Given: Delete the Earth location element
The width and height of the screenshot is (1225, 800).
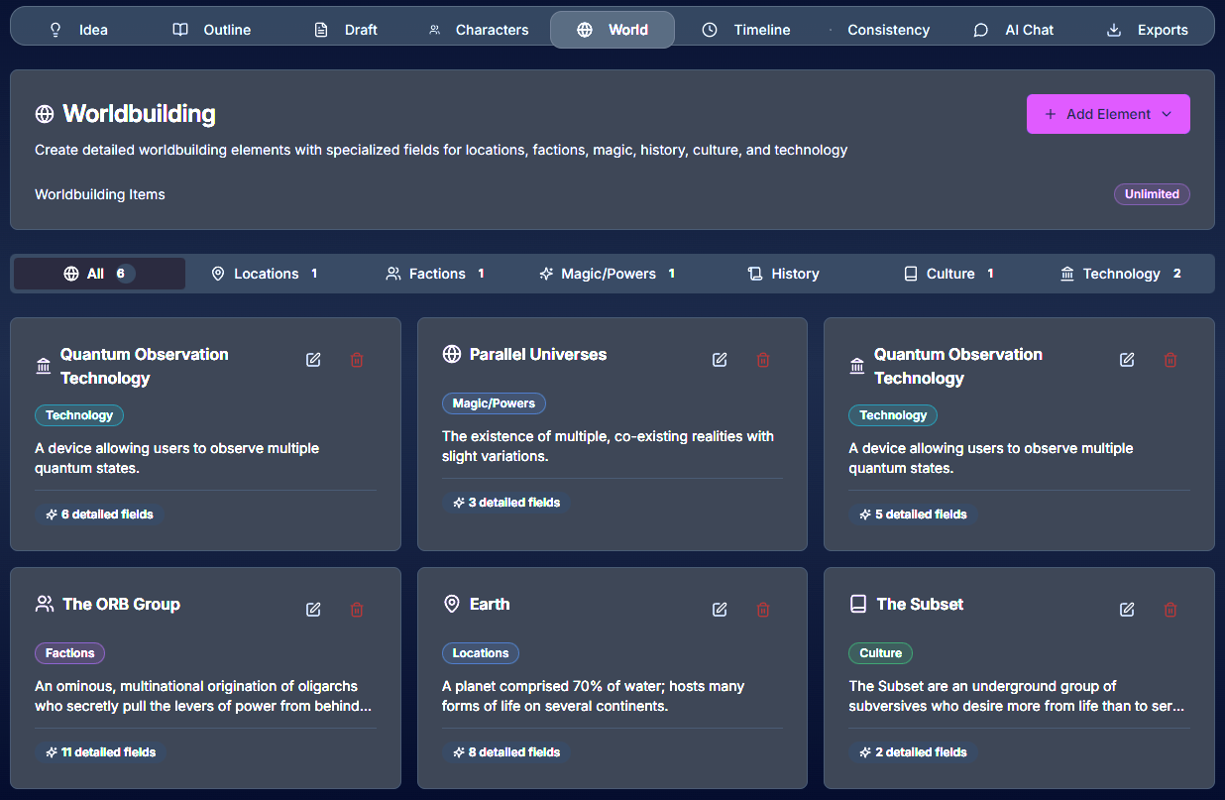Looking at the screenshot, I should 763,609.
